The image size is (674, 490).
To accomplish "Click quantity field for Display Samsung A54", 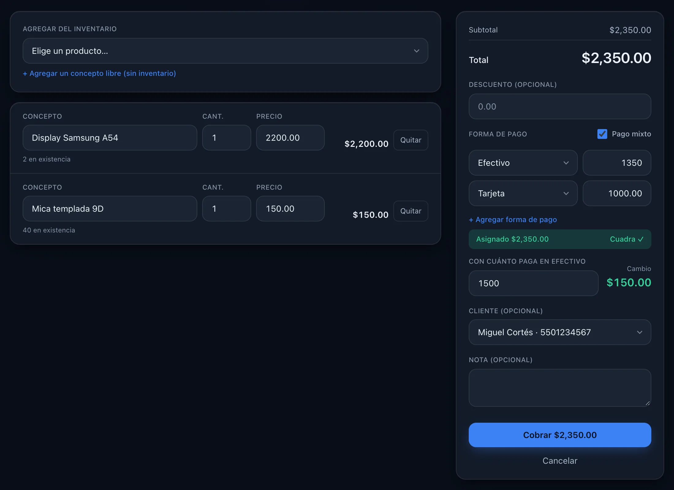I will pyautogui.click(x=226, y=138).
